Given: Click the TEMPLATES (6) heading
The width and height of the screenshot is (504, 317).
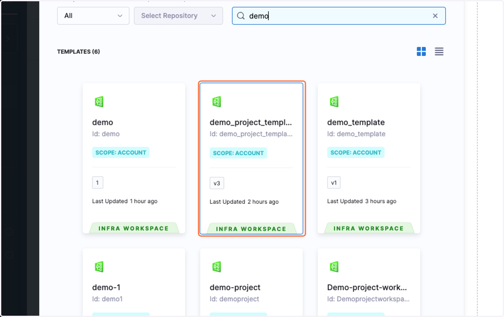Looking at the screenshot, I should pos(79,52).
